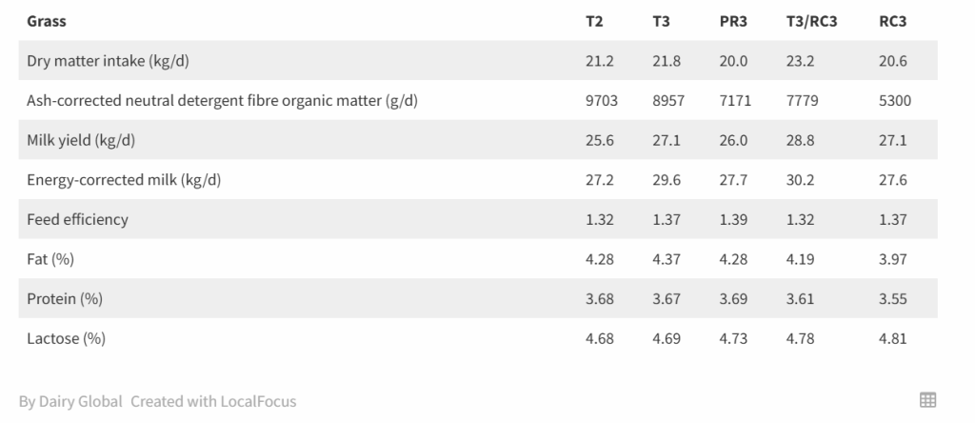Select the Fat (%) row label
The width and height of the screenshot is (975, 423).
(x=50, y=259)
